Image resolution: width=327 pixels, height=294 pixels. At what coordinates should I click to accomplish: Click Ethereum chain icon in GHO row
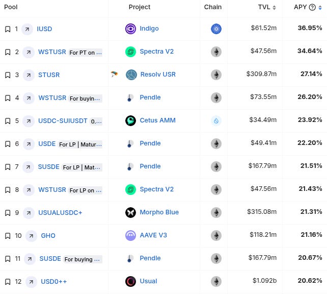click(x=216, y=236)
